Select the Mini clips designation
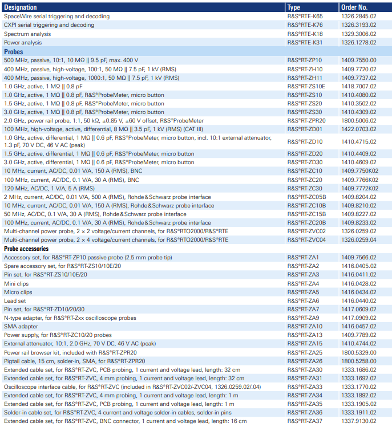392x427 pixels. tap(16, 284)
